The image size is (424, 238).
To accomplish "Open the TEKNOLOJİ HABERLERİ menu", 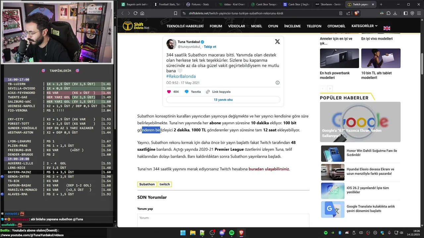I will tap(185, 26).
